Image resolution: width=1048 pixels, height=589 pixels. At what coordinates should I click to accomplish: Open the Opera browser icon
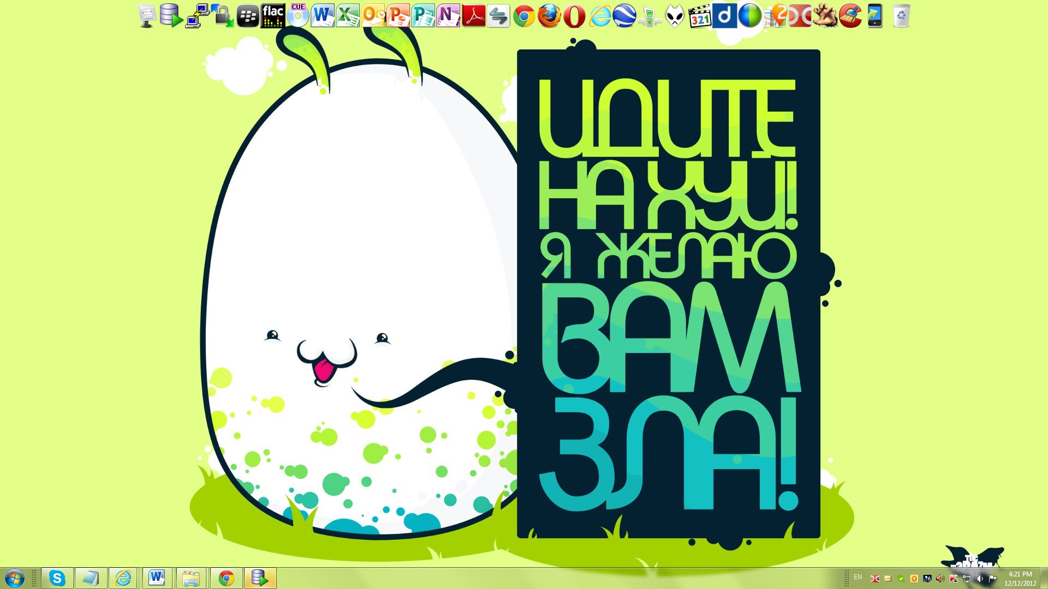[574, 15]
